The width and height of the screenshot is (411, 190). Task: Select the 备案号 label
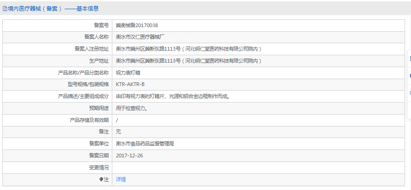(101, 25)
